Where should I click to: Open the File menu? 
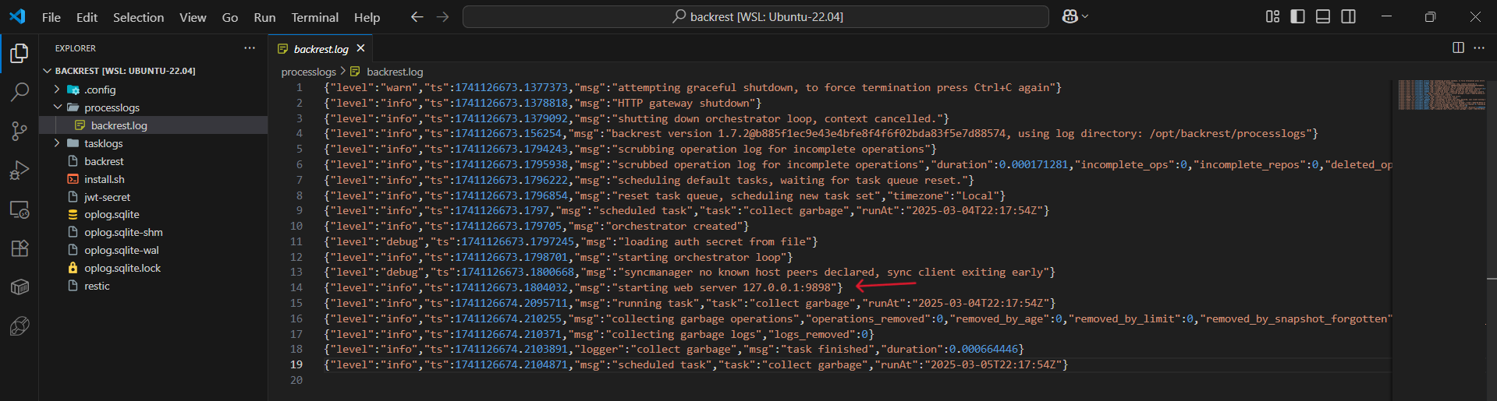[51, 17]
